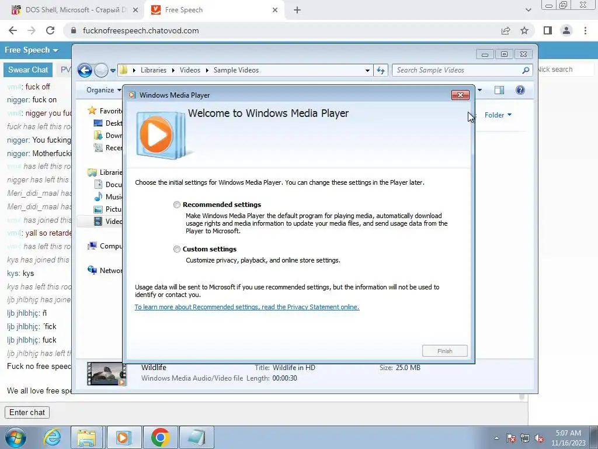This screenshot has height=449, width=598.
Task: Select Recent Places in navigation pane
Action: click(x=108, y=148)
